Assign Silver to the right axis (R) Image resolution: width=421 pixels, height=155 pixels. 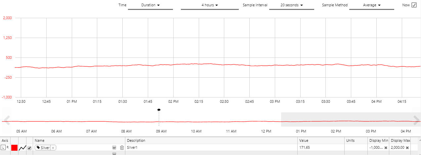[8, 148]
